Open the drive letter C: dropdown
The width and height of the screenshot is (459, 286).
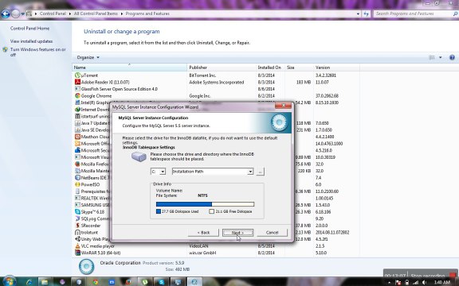click(x=163, y=172)
